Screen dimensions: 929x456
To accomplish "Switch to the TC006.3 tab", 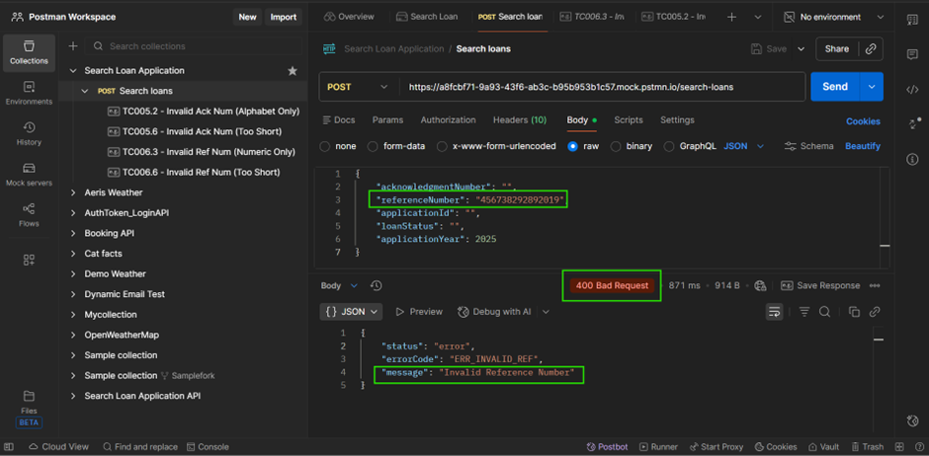I will (591, 17).
